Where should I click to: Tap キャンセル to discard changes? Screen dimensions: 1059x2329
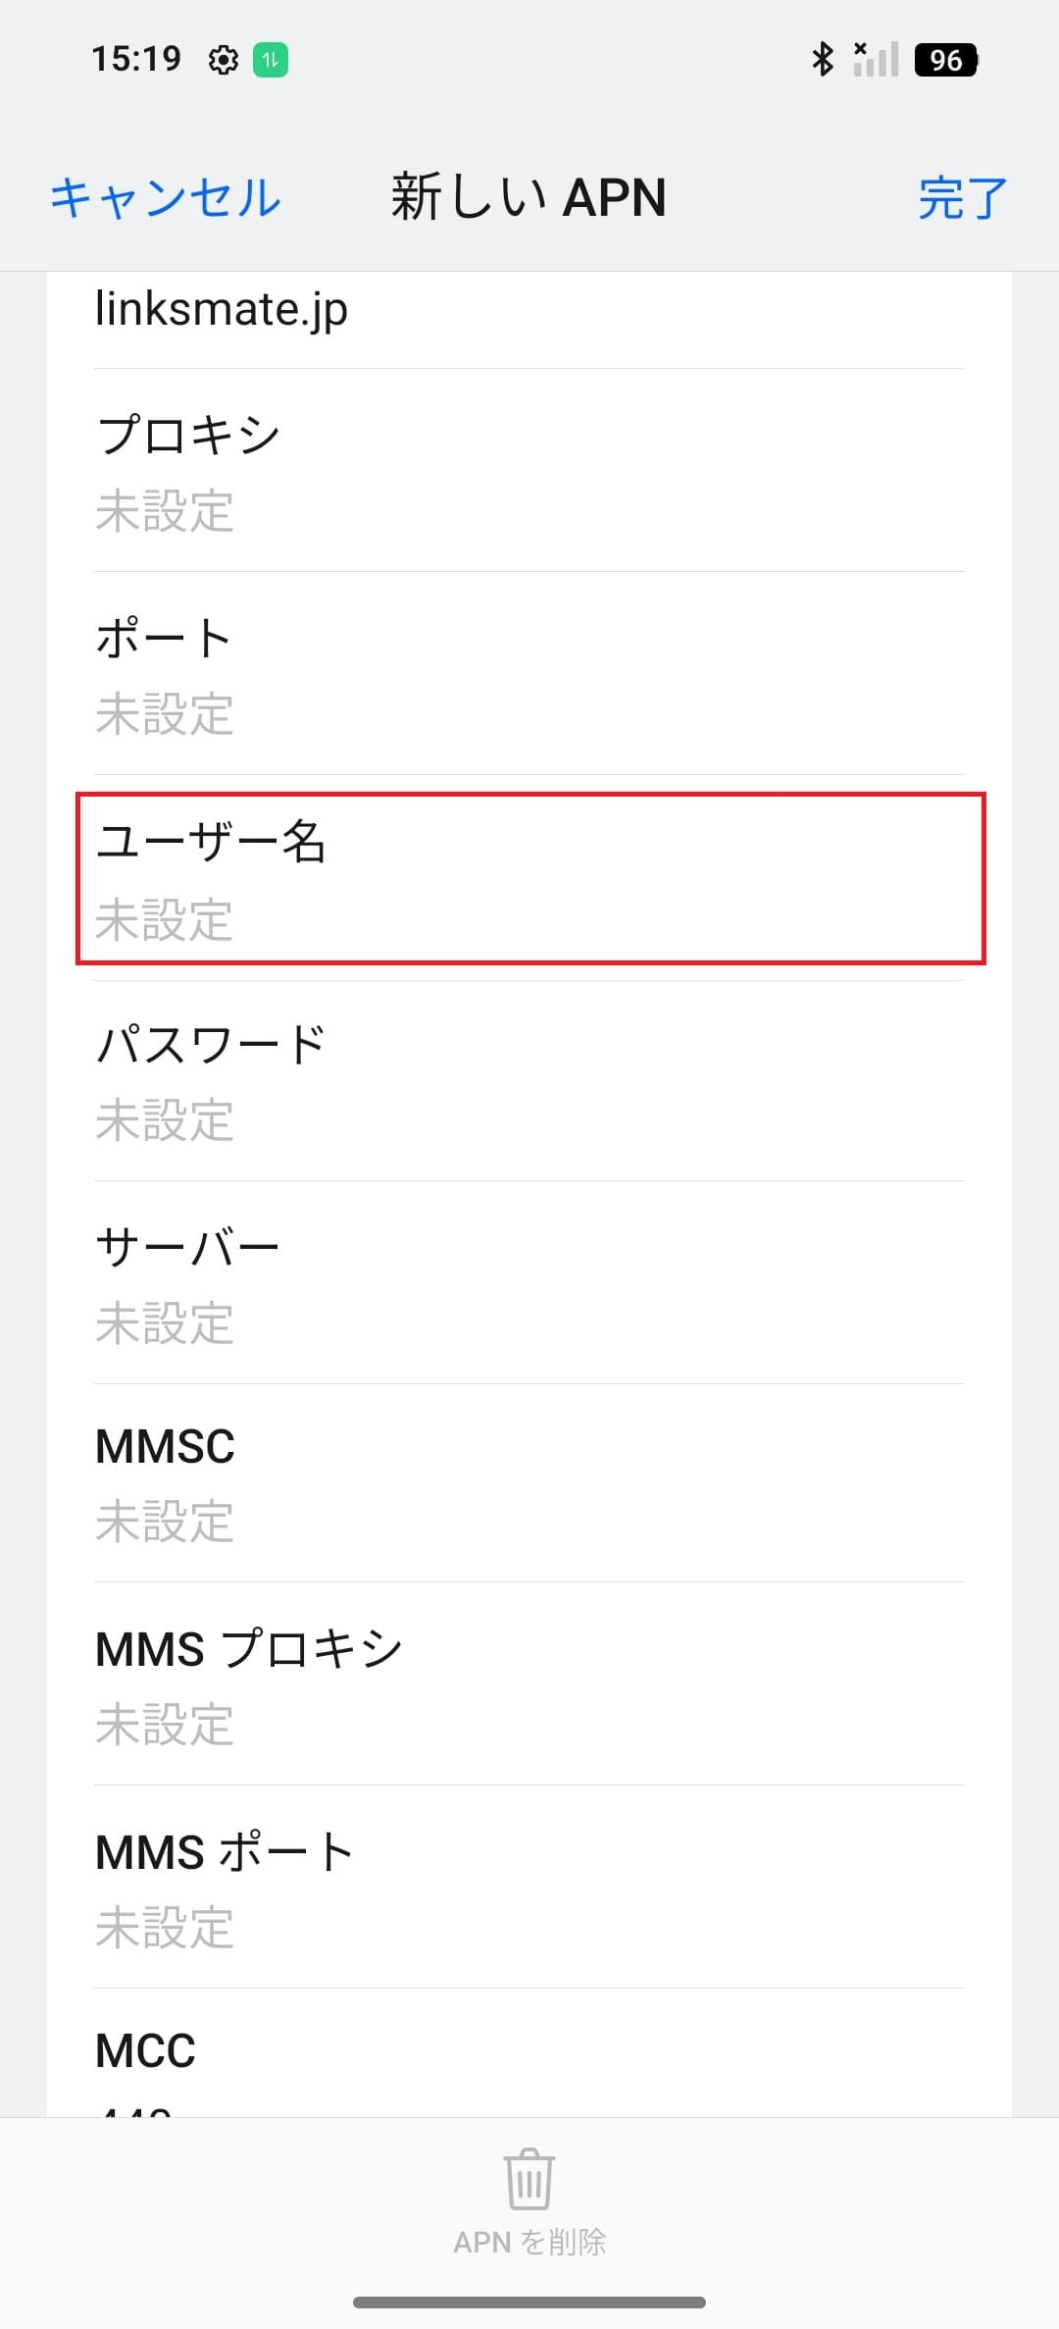[x=165, y=196]
